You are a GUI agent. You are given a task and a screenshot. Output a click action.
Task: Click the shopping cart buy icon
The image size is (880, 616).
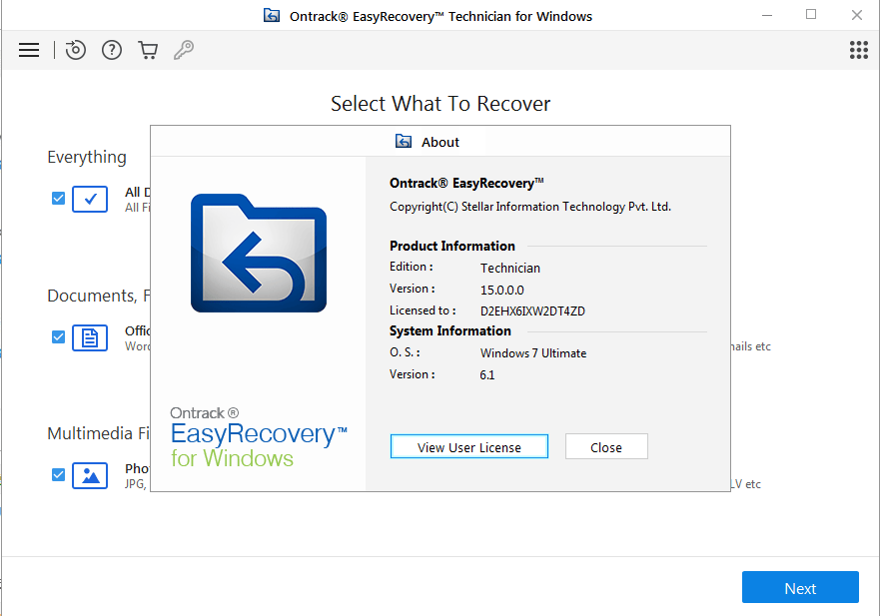tap(148, 50)
